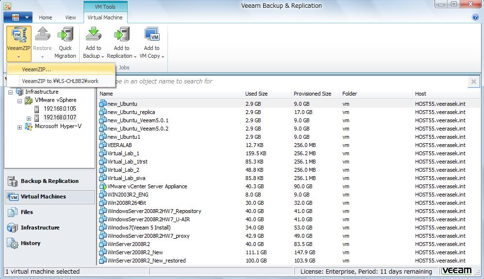Sort by the Folder column header

[376, 94]
